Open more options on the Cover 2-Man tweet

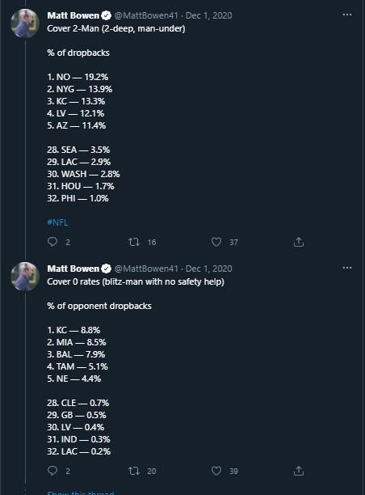(347, 15)
